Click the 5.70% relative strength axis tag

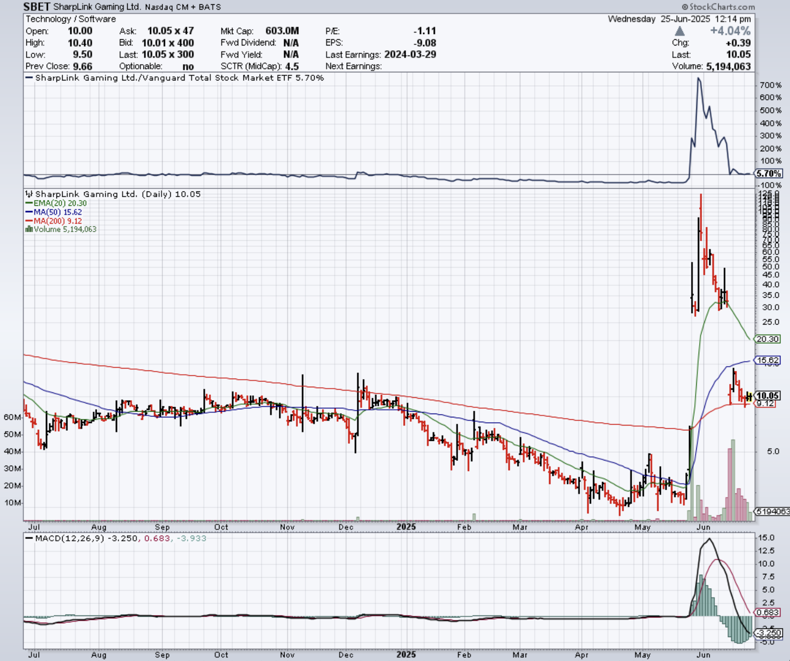pyautogui.click(x=768, y=174)
